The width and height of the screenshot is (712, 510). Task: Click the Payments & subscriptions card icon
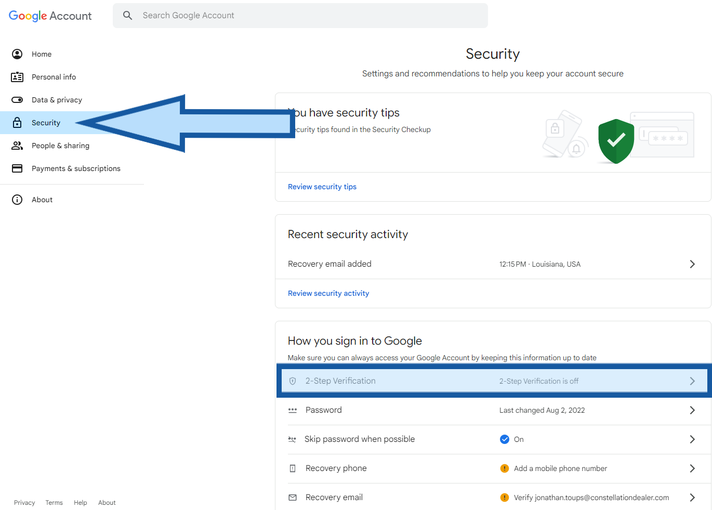[17, 168]
